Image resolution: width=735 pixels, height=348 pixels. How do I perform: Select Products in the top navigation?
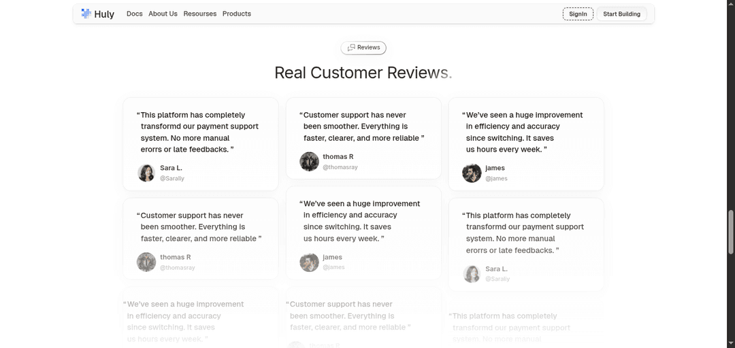point(237,14)
